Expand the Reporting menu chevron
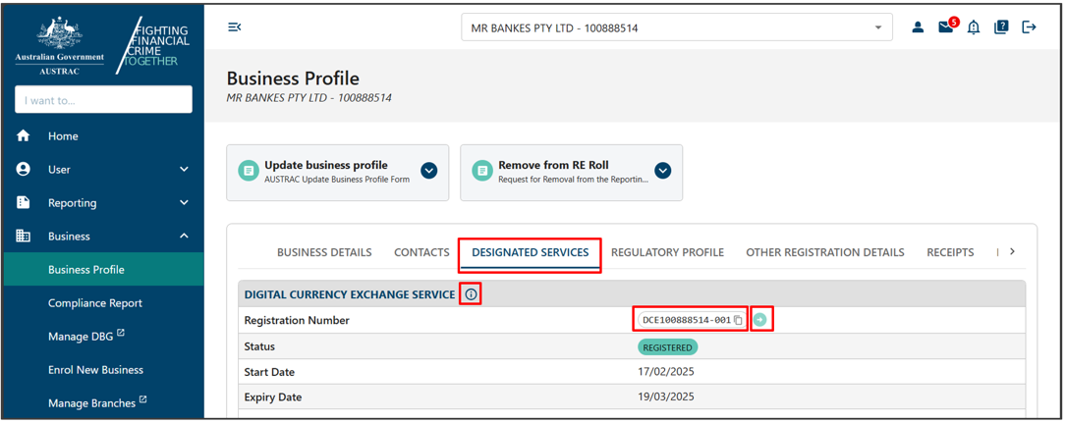Image resolution: width=1066 pixels, height=423 pixels. [184, 202]
